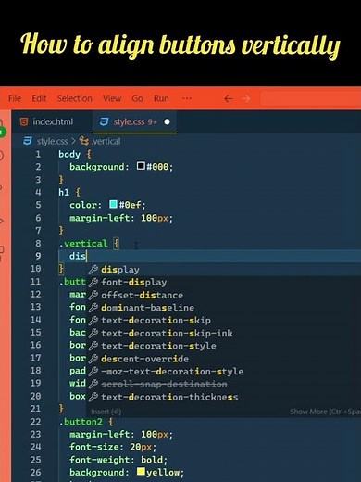Image resolution: width=361 pixels, height=482 pixels.
Task: Click line number 1 in the gutter
Action: [x=38, y=154]
